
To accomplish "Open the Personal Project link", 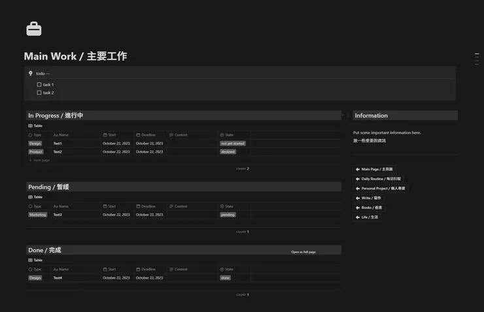I will (x=380, y=188).
